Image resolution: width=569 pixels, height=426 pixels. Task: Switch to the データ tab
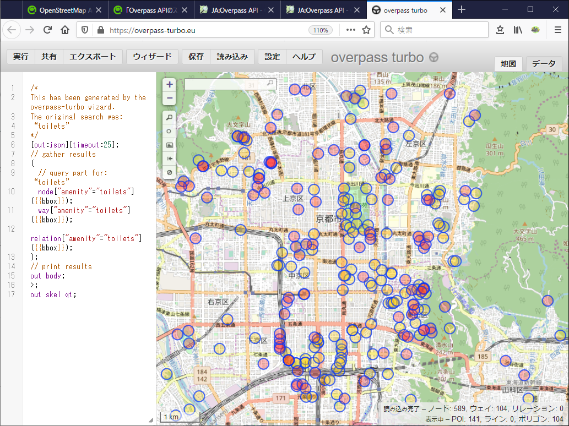point(544,64)
